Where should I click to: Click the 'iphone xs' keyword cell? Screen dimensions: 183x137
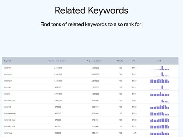tap(8, 133)
